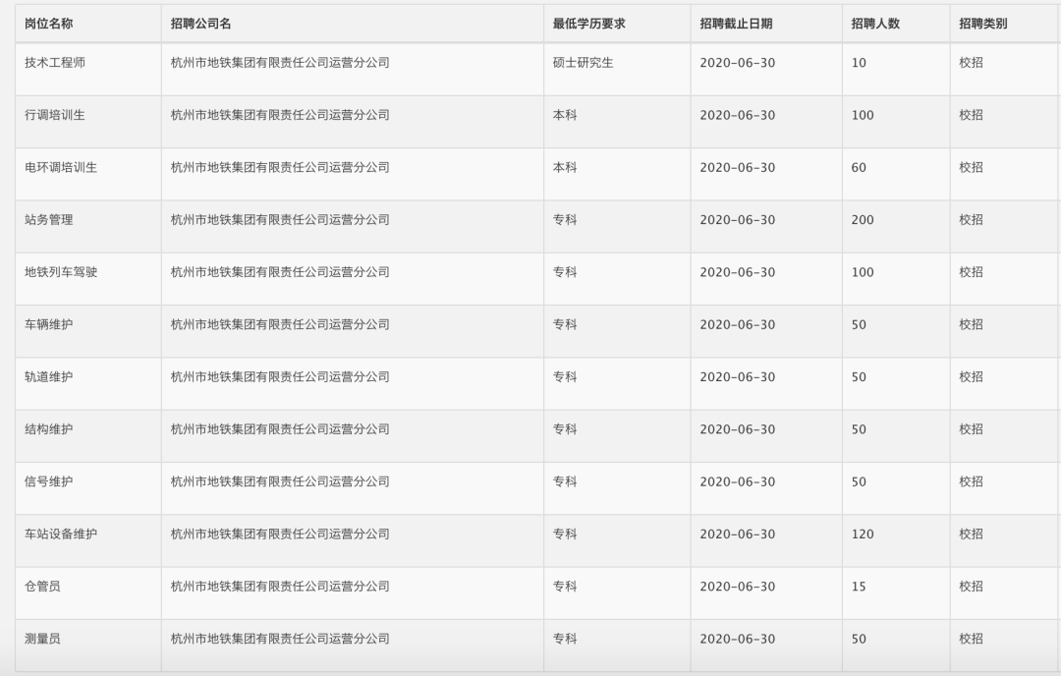Click 校招 in the 车辆维护 row
1061x676 pixels.
coord(971,325)
